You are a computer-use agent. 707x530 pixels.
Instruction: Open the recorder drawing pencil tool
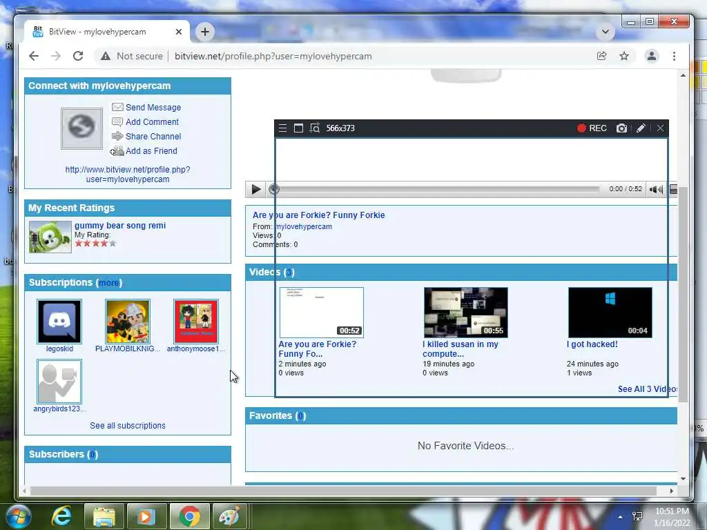pos(641,128)
